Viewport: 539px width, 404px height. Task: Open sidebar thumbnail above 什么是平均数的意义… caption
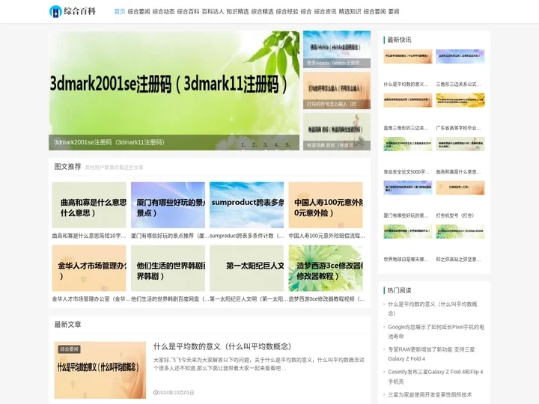tap(408, 56)
